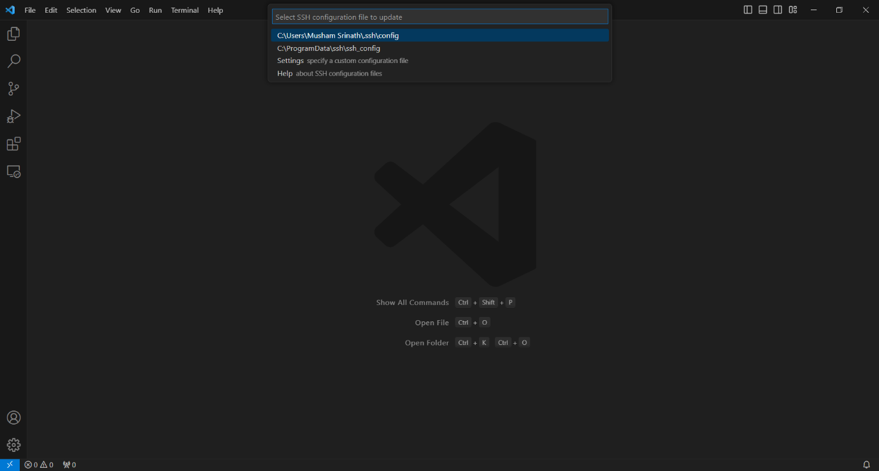
Task: Open the Run menu
Action: pos(155,10)
